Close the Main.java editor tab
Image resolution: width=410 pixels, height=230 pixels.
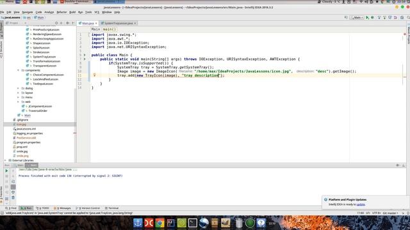[x=96, y=23]
